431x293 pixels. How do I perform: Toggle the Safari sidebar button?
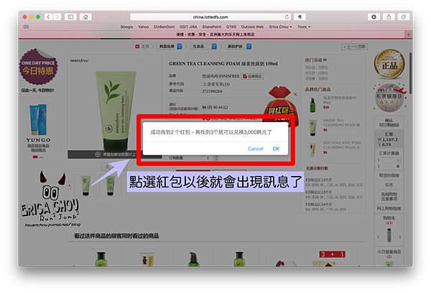(70, 17)
